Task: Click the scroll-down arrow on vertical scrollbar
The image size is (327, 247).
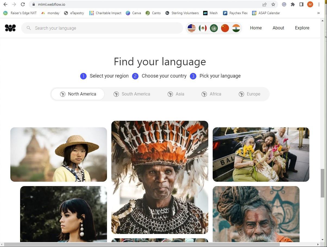Action: pyautogui.click(x=322, y=240)
